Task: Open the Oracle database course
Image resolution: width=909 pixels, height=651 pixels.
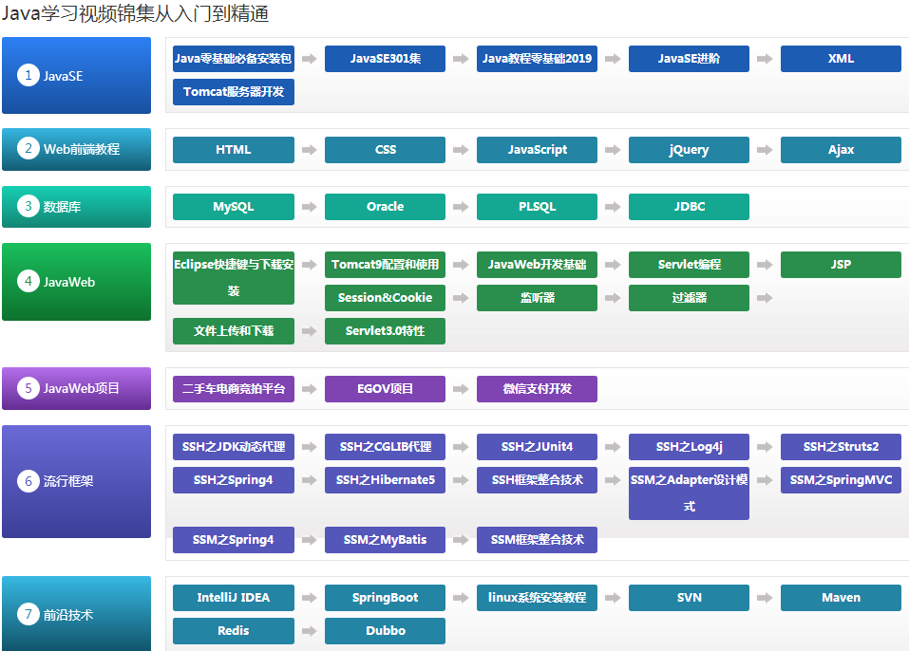Action: coord(385,207)
